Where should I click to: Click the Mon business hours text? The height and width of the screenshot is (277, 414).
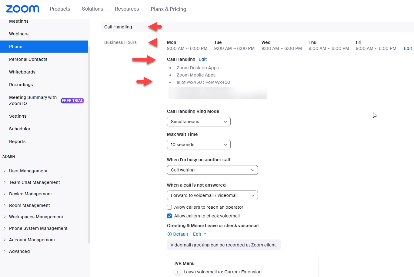coord(187,48)
